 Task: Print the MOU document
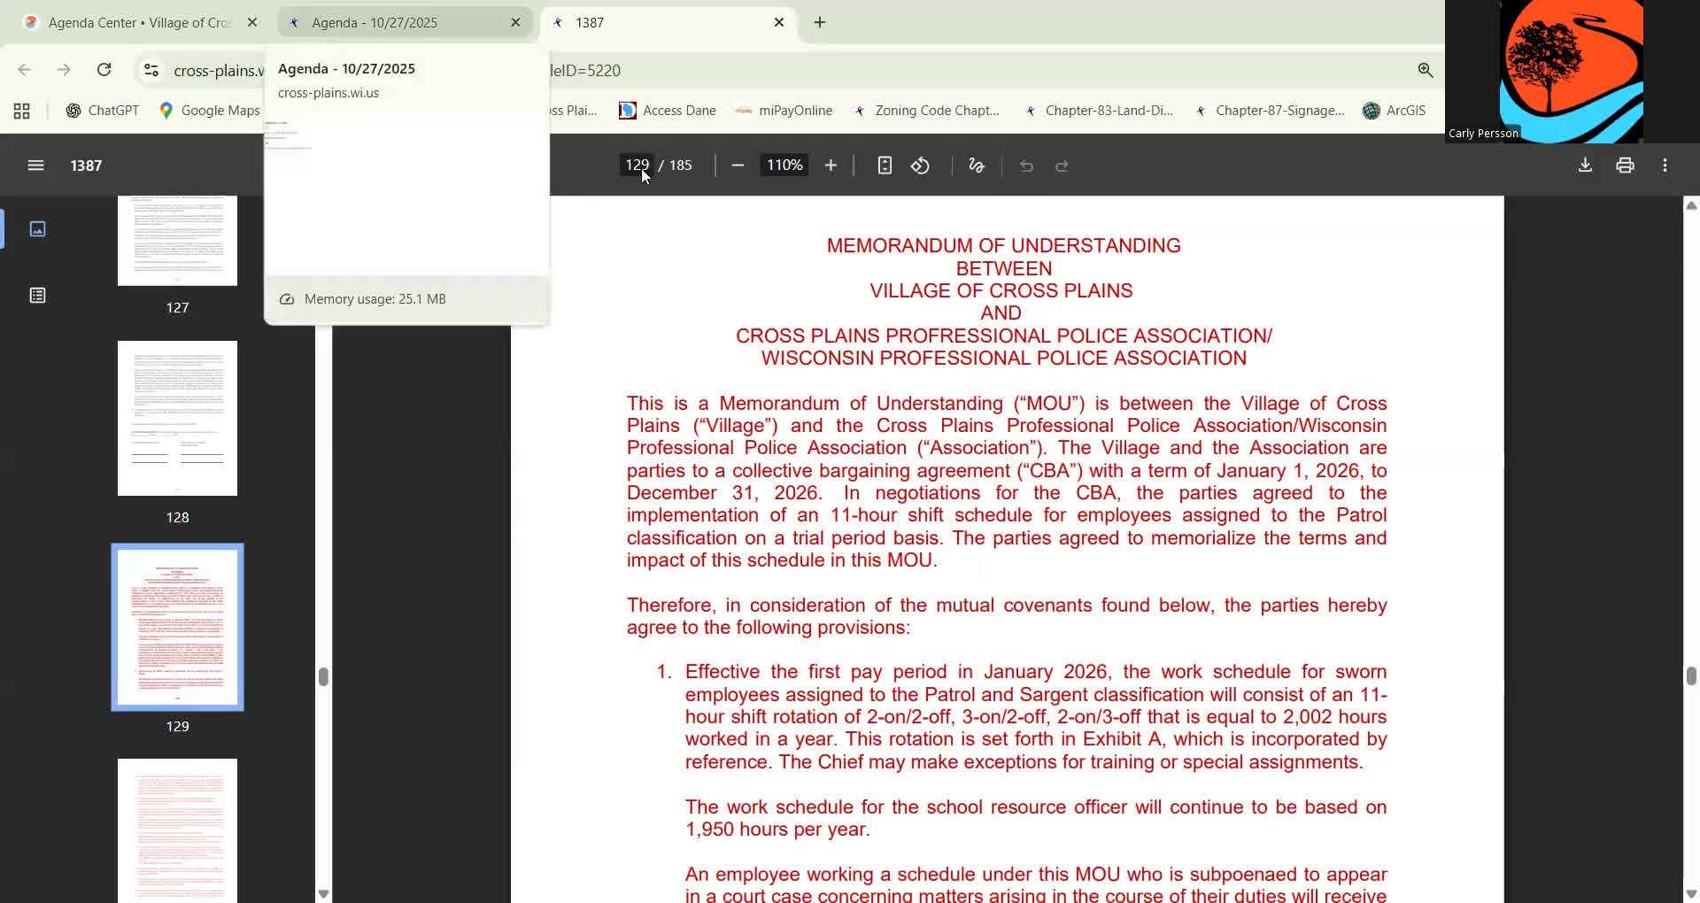[x=1625, y=165]
